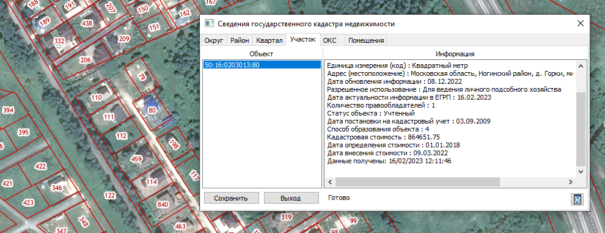Click the Дата актуальности информации в ЕГРП line
The image size is (605, 233).
(409, 97)
